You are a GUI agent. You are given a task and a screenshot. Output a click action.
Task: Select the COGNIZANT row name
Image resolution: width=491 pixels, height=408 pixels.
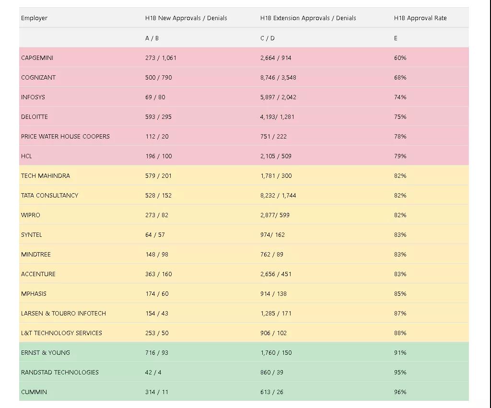pyautogui.click(x=38, y=78)
